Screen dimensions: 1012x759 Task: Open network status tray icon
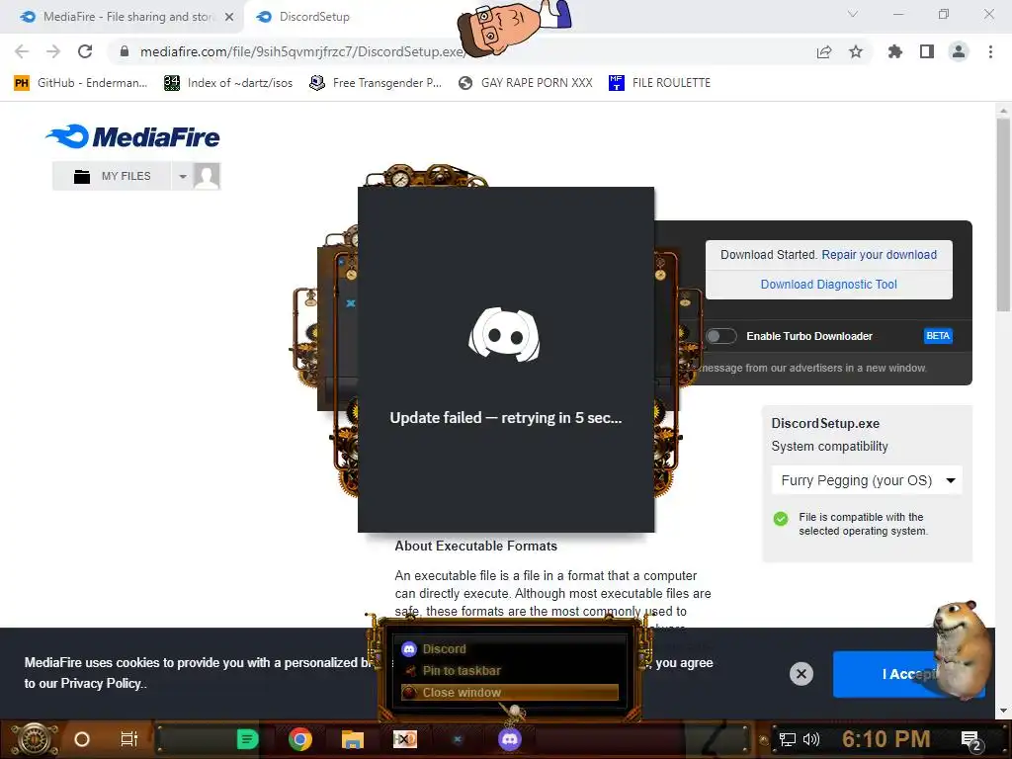click(x=788, y=739)
